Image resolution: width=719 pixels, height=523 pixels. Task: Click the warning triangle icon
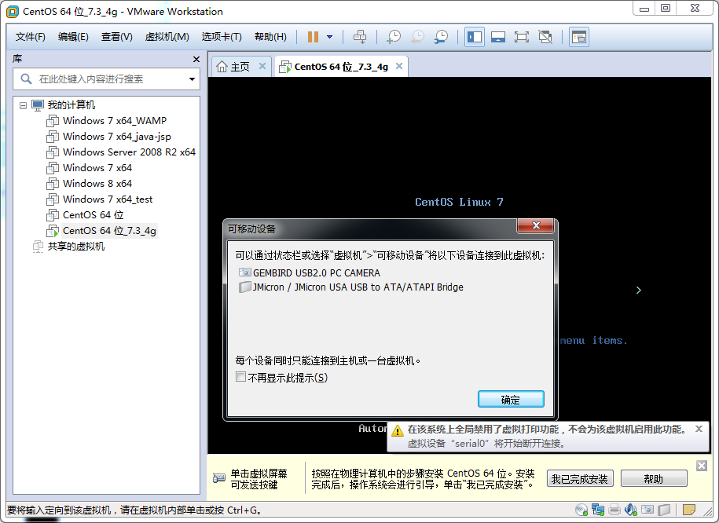coord(398,431)
